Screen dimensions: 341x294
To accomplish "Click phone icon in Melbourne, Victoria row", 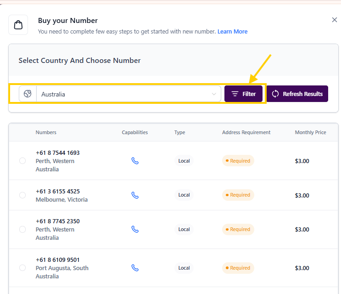I will 135,195.
